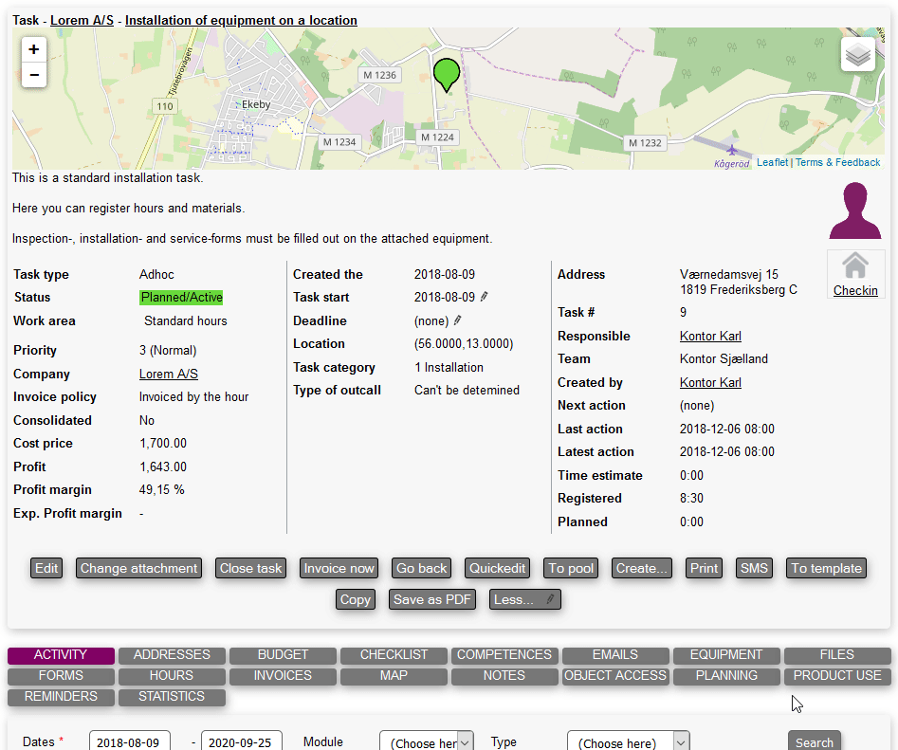
Task: Select the CHECKLIST tab
Action: [x=394, y=655]
